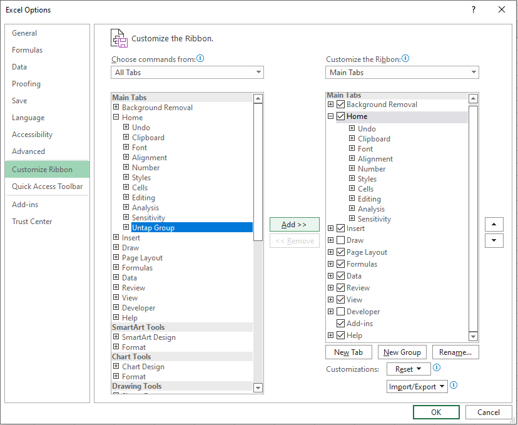This screenshot has width=518, height=425.
Task: Uncheck the Data checkbox in right list
Action: pos(340,276)
